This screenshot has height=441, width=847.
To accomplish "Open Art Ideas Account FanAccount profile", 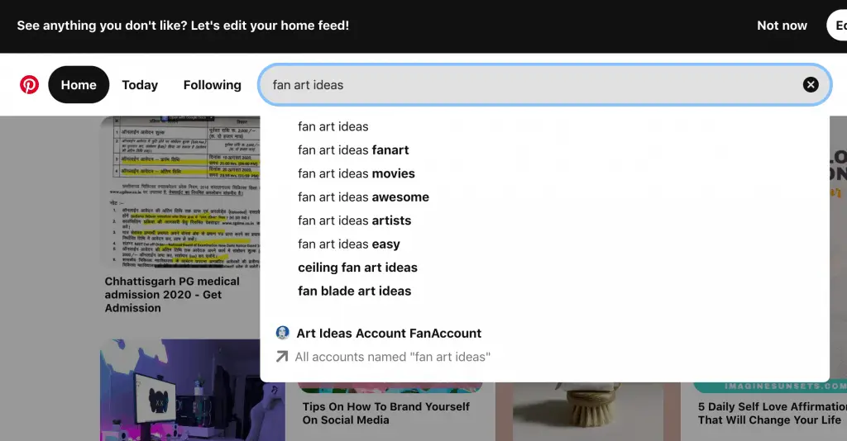I will point(389,333).
